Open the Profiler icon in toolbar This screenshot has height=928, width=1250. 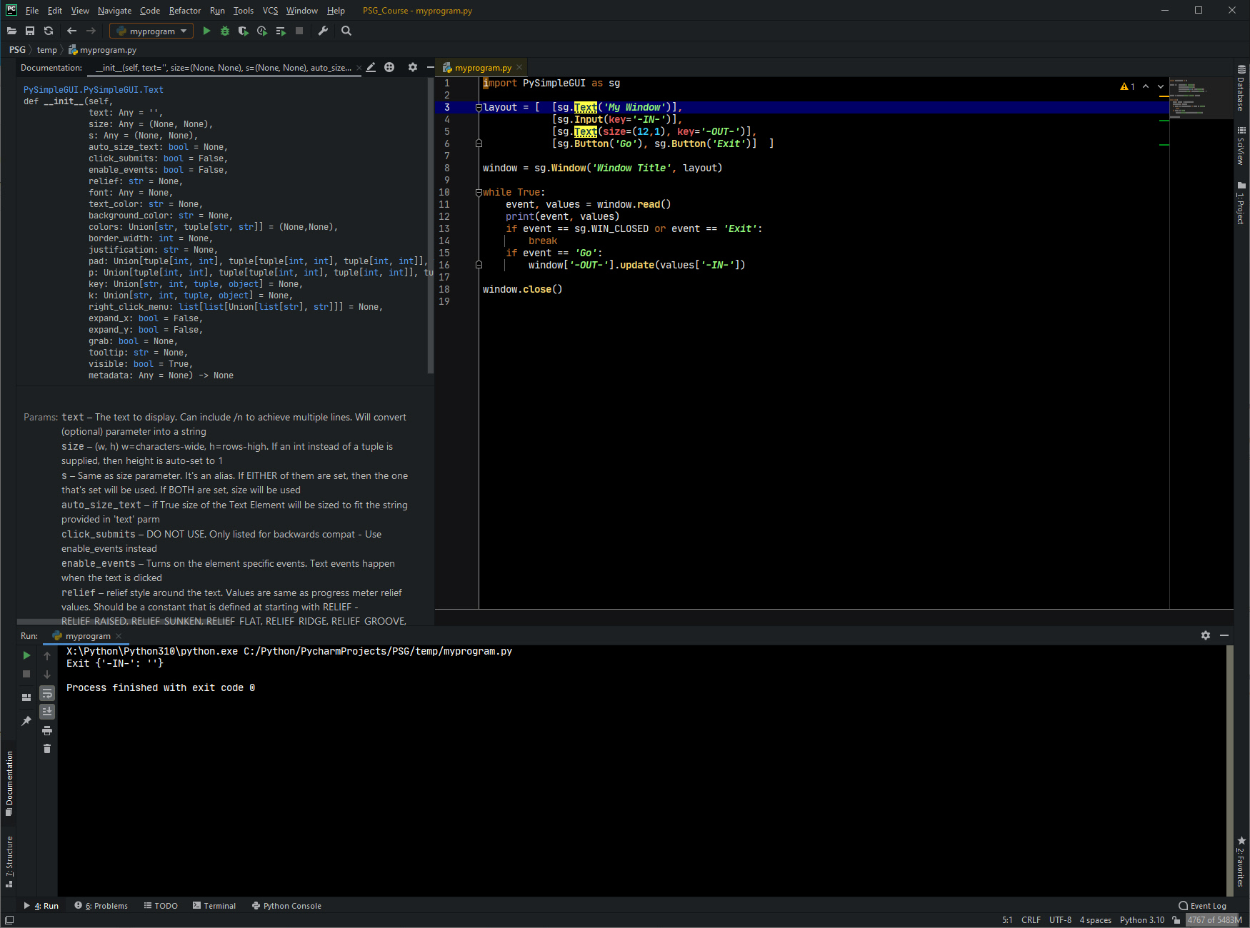pyautogui.click(x=261, y=31)
